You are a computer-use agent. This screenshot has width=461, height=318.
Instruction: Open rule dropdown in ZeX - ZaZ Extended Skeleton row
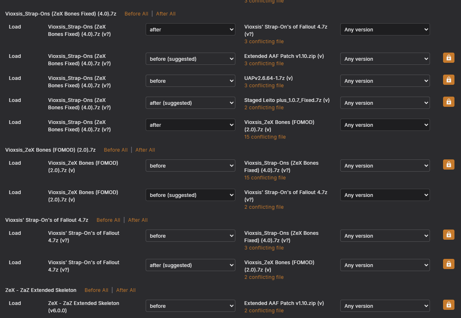191,306
